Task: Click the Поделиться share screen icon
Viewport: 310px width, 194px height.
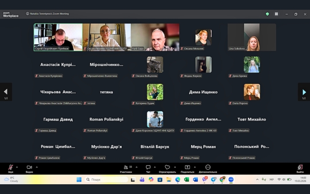Action: 187,167
